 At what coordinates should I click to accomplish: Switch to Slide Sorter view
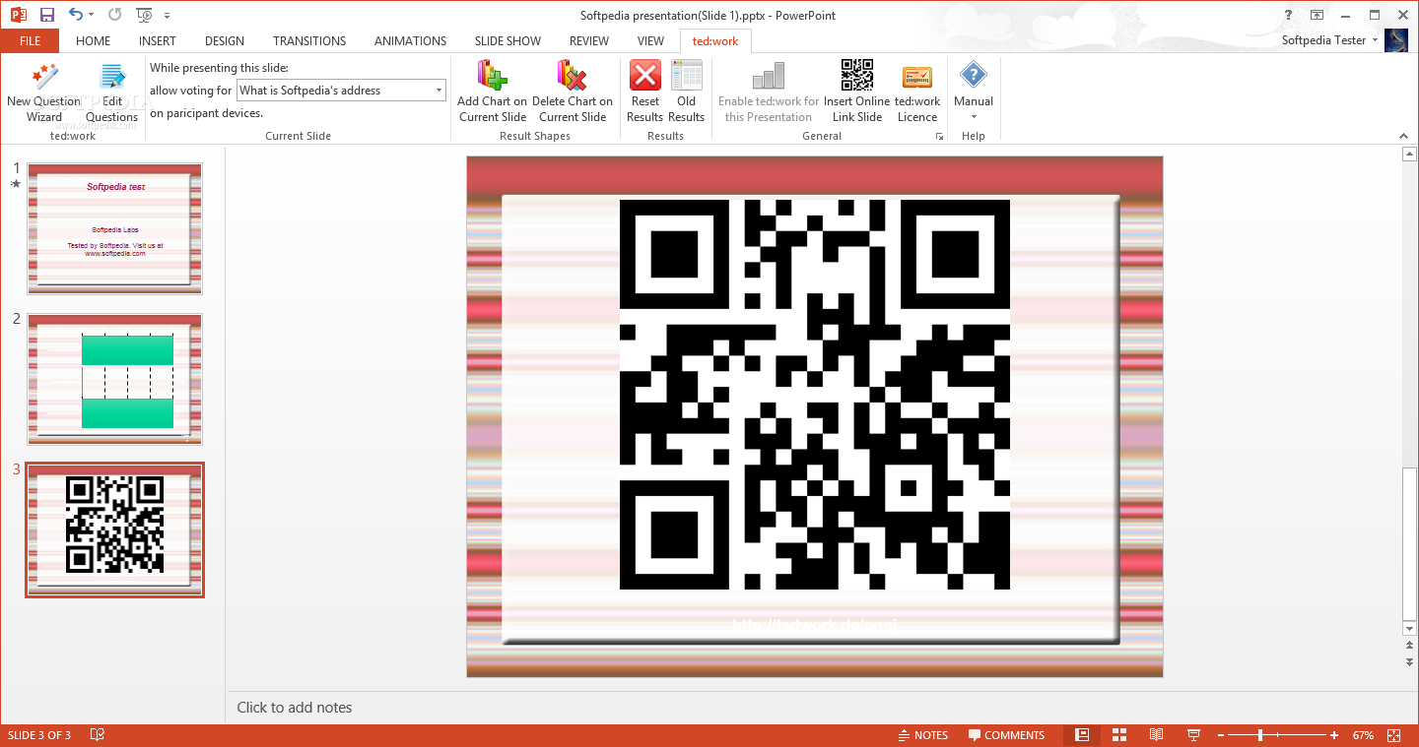(1119, 735)
